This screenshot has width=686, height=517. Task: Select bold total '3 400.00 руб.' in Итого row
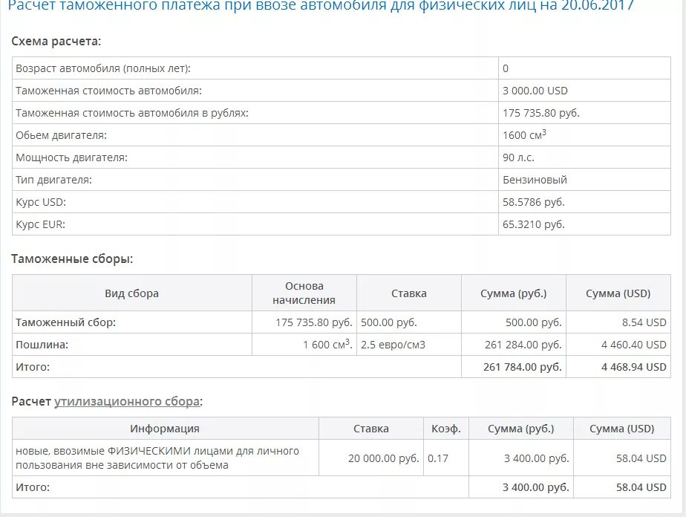click(535, 487)
